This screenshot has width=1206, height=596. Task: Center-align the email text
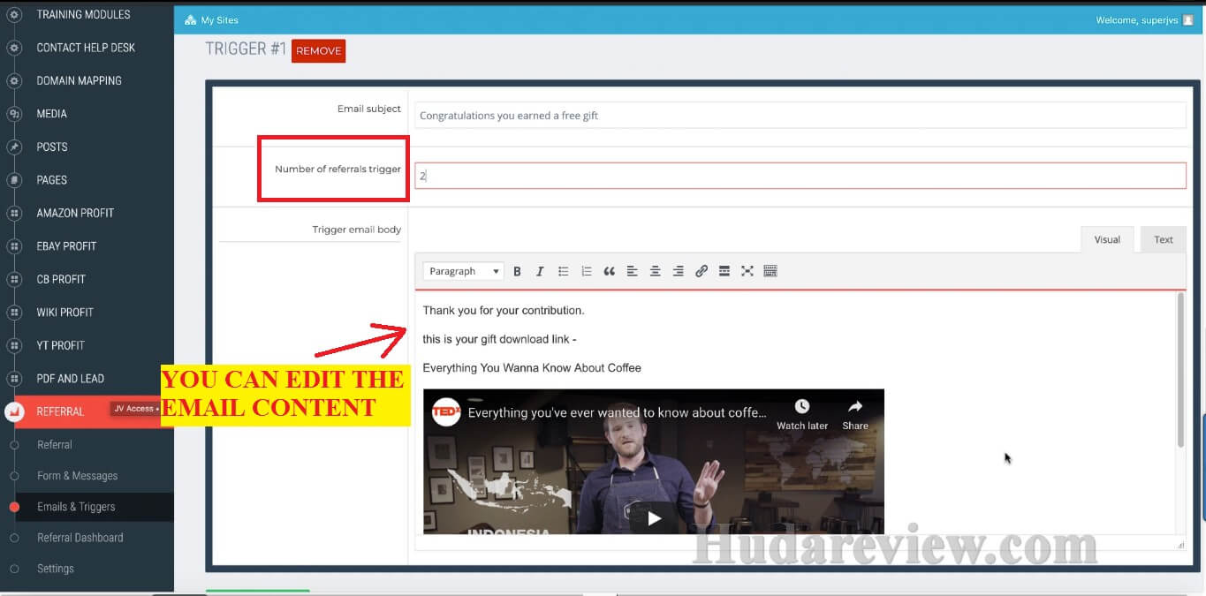(655, 271)
